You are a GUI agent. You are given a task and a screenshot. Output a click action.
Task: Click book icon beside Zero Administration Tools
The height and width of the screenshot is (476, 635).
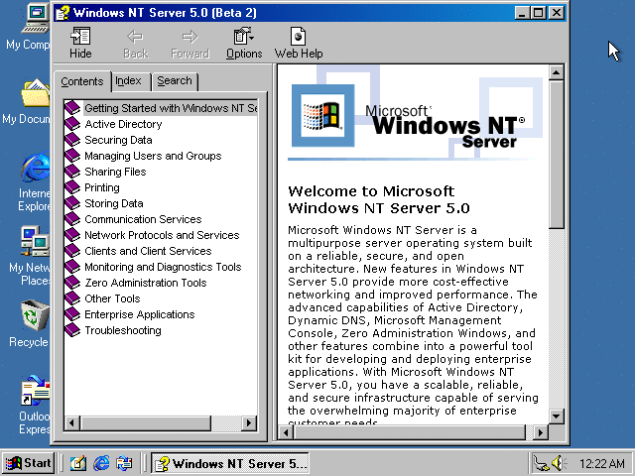72,282
